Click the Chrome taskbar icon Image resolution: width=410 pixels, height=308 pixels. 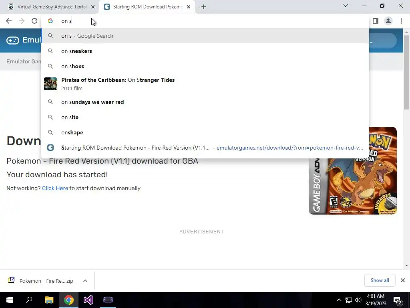point(69,300)
